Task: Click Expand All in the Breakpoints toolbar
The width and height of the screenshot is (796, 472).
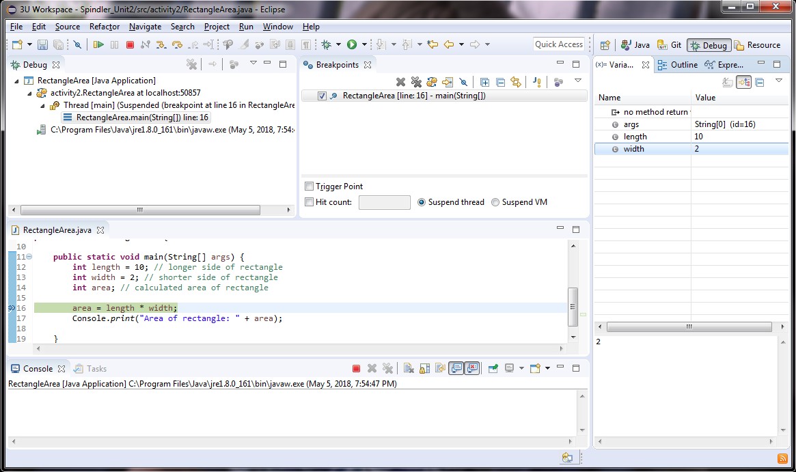Action: click(x=484, y=82)
